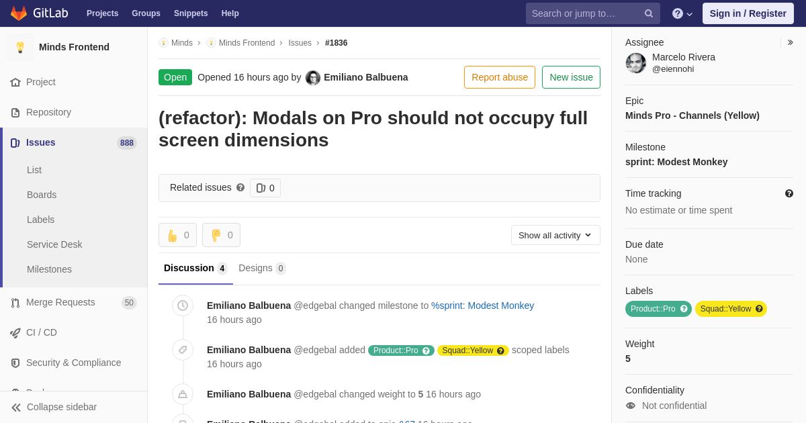Click the Minds Frontend lightbulb avatar
Image resolution: width=806 pixels, height=423 pixels.
pos(20,47)
